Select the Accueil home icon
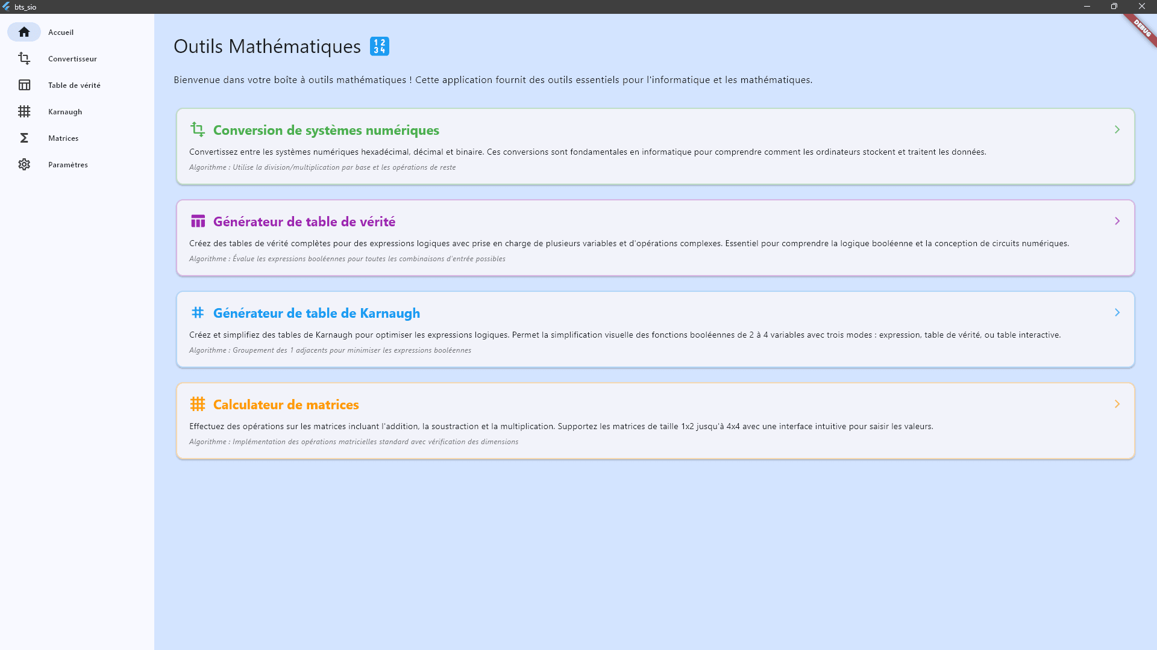This screenshot has width=1157, height=650. [24, 32]
